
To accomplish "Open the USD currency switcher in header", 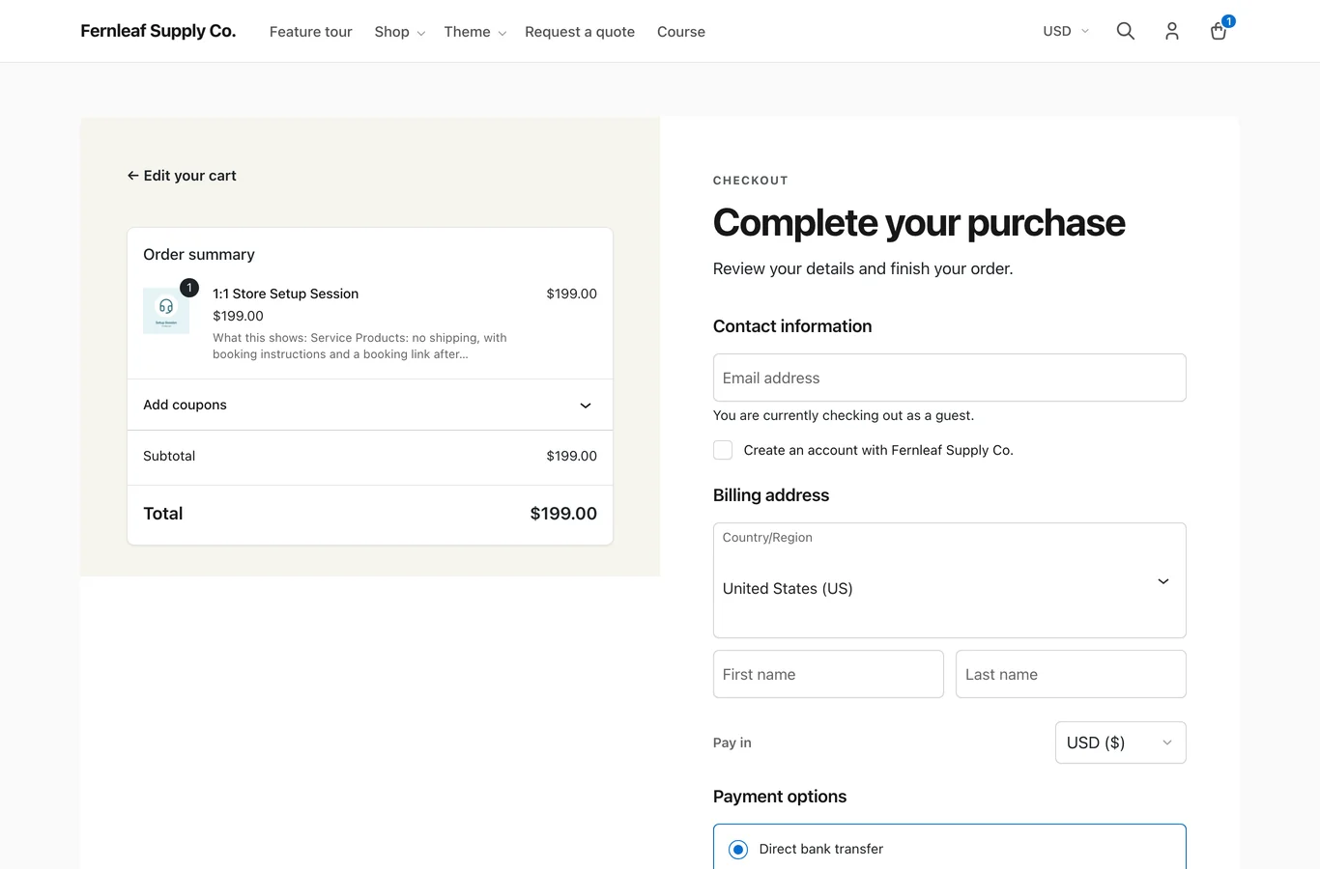I will (1066, 31).
